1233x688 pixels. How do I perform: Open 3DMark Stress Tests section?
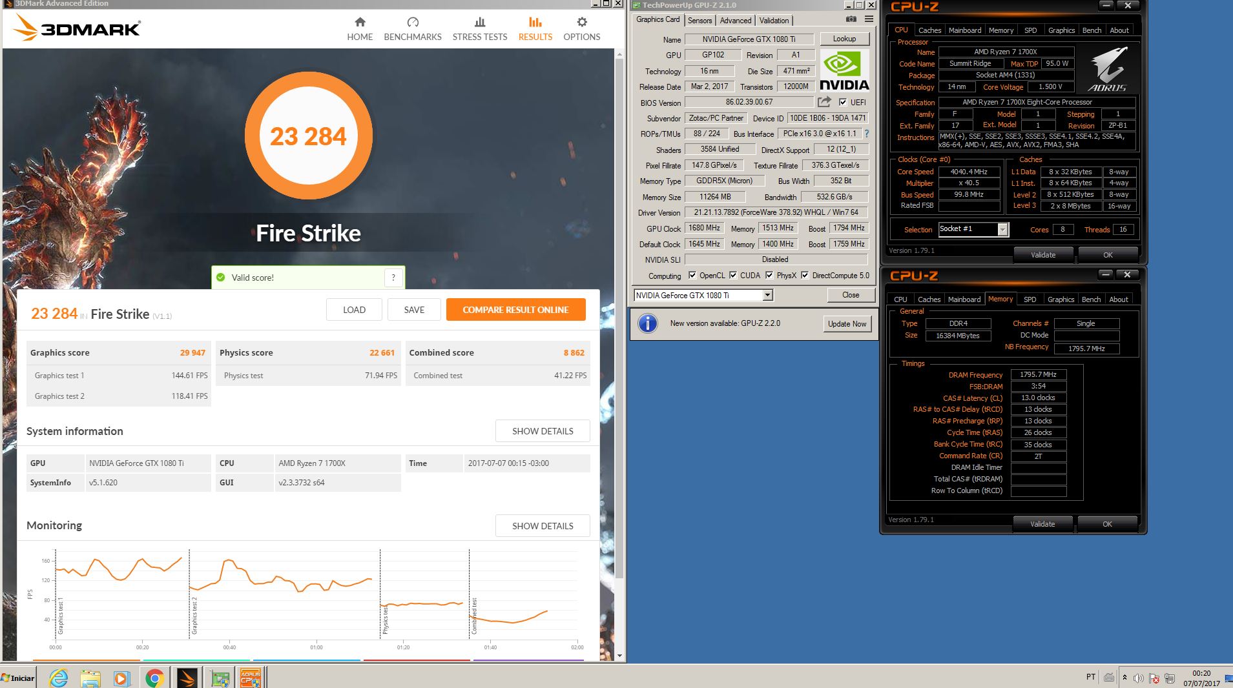point(480,29)
